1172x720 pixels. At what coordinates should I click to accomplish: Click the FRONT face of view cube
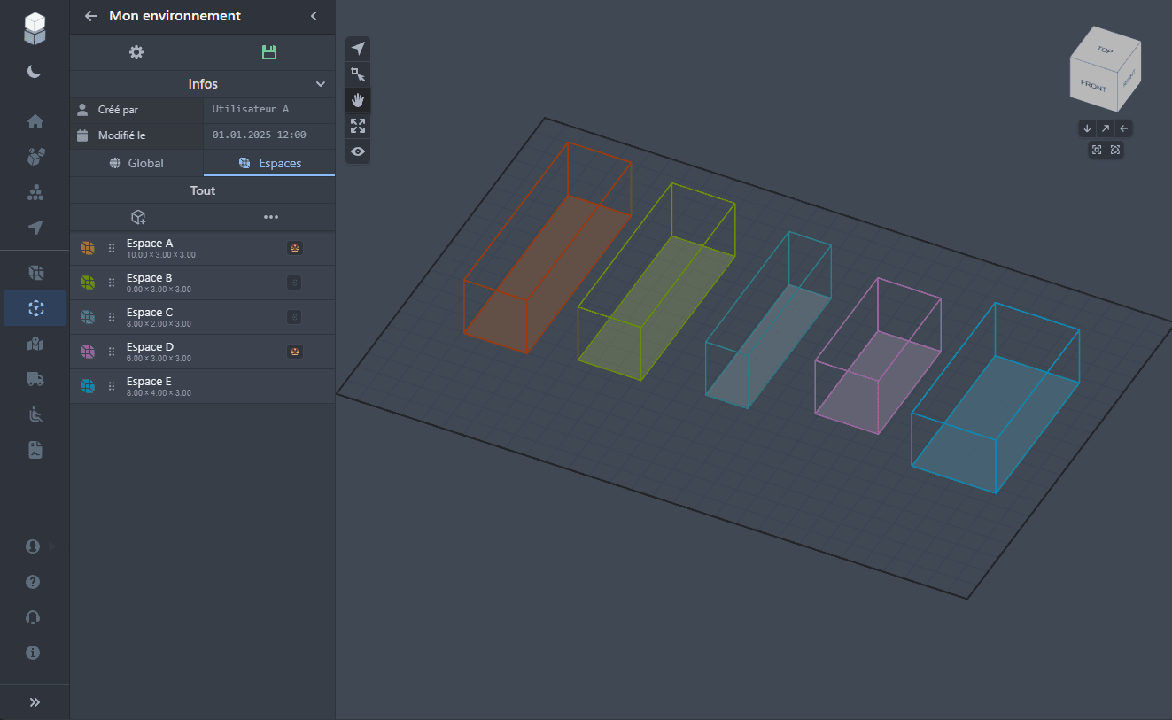[1094, 86]
